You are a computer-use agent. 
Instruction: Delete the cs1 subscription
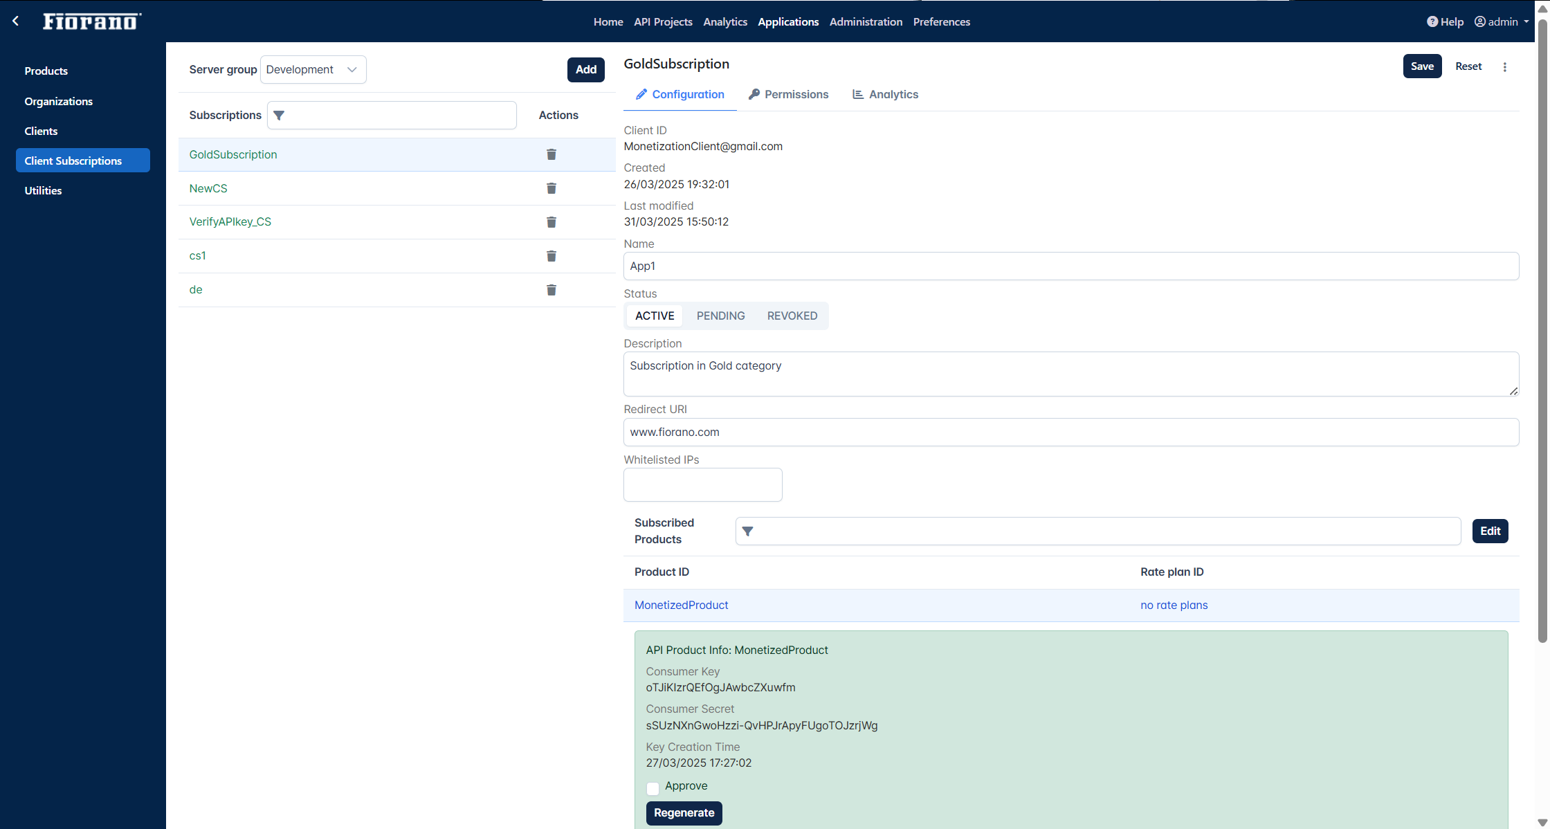coord(551,256)
